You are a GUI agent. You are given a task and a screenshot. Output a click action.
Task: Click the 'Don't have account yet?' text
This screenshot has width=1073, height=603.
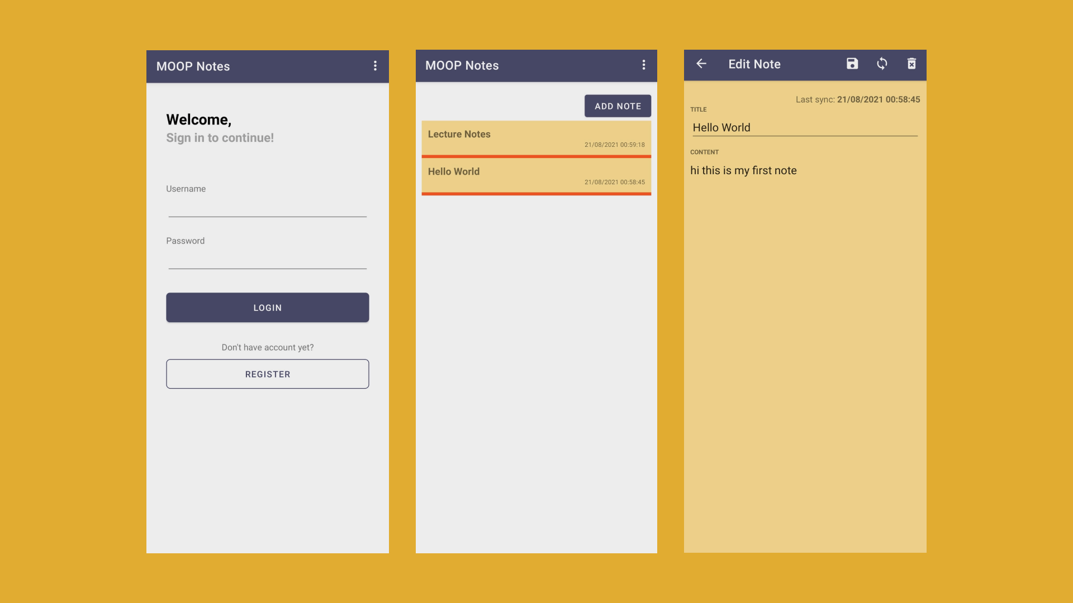click(x=267, y=347)
